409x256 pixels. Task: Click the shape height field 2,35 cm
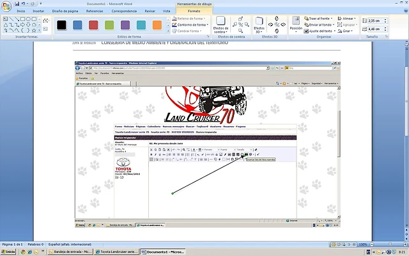click(376, 20)
